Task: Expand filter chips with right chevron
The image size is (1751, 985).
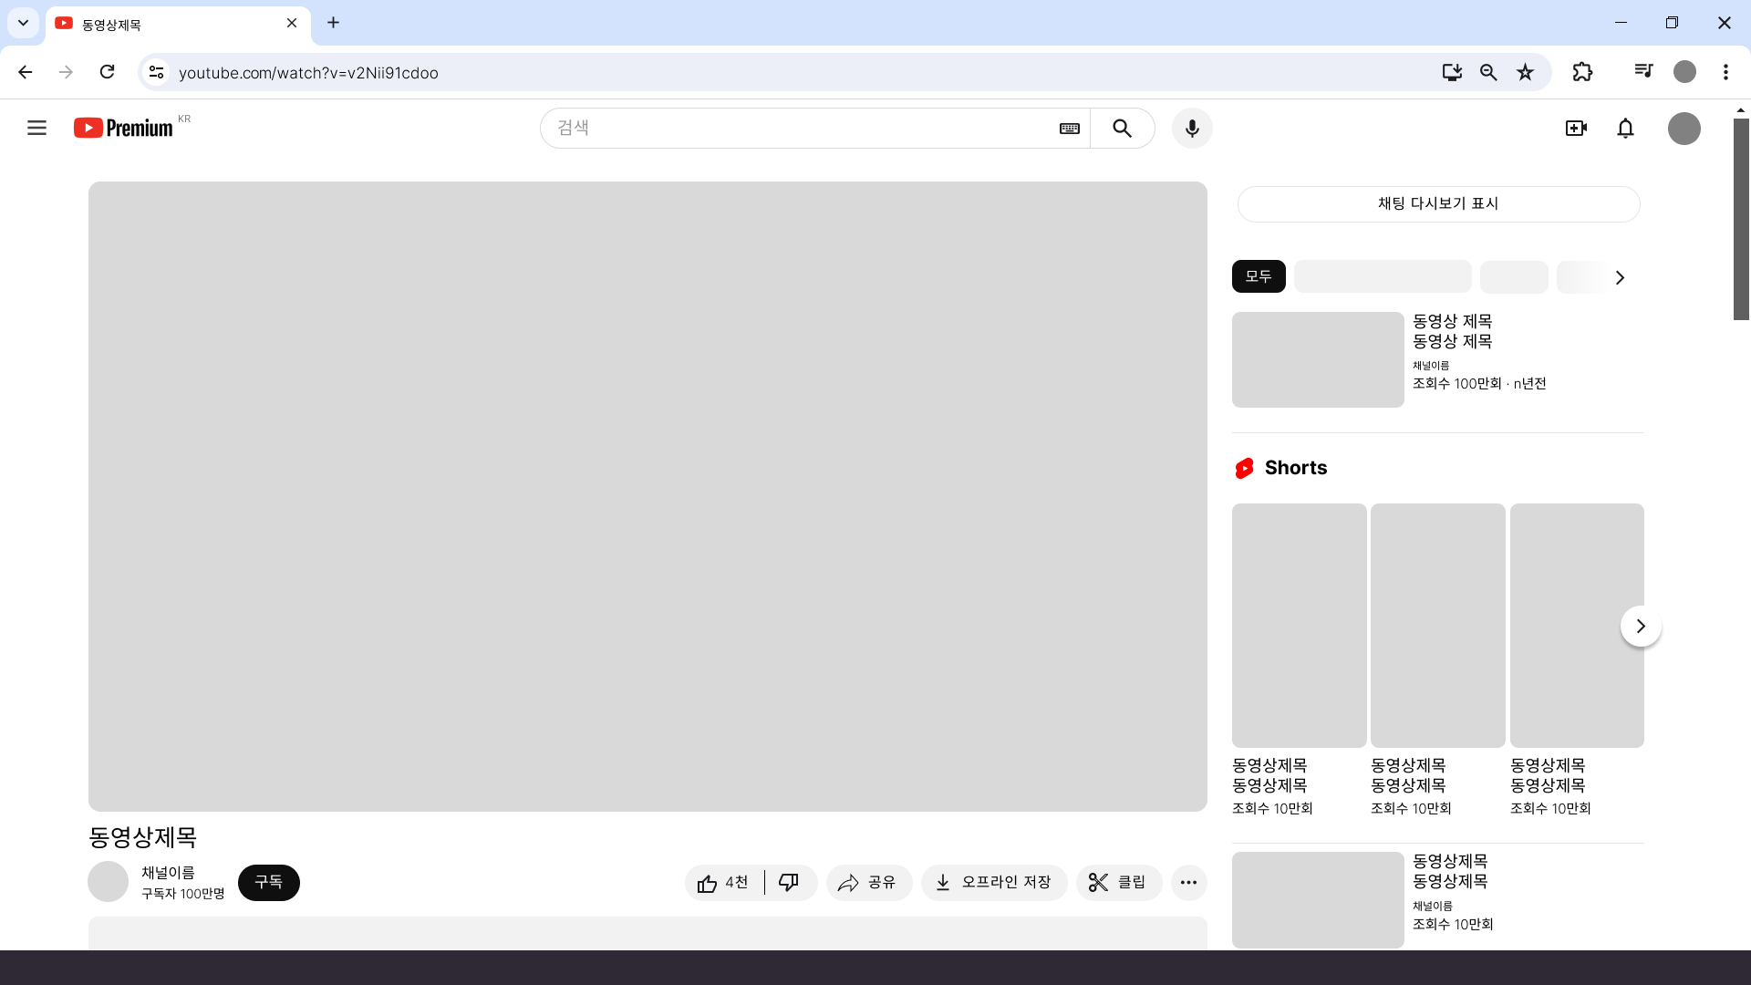Action: pyautogui.click(x=1620, y=277)
